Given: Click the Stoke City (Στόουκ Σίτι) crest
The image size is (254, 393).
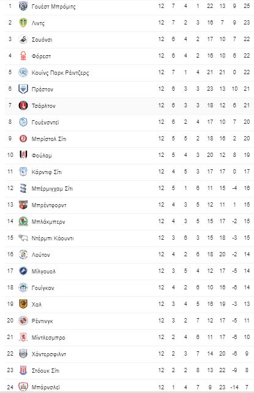Looking at the screenshot, I should (23, 370).
